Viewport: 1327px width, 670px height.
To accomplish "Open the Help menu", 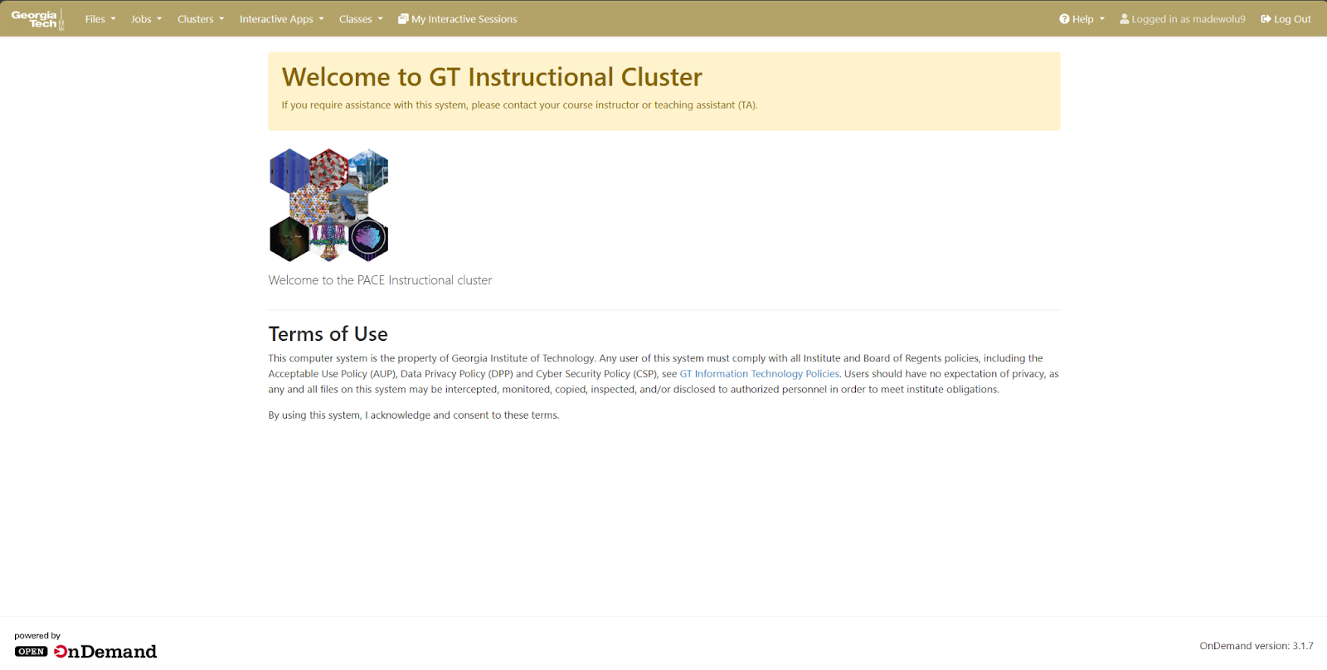I will pos(1082,19).
